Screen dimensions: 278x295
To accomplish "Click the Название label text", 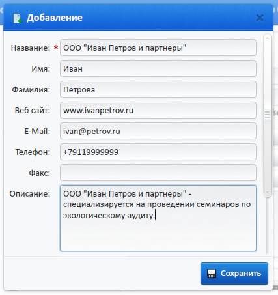I will click(31, 48).
